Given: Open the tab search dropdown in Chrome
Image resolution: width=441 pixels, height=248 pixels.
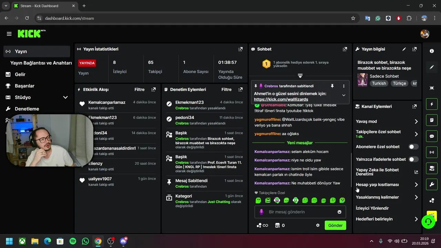Looking at the screenshot, I should coord(6,6).
